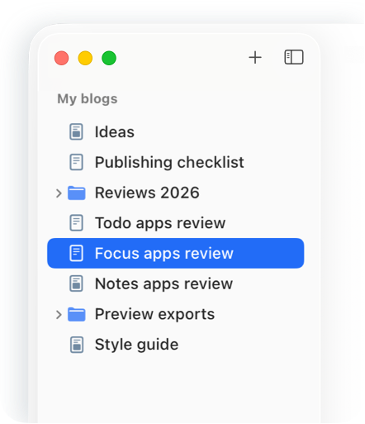Click the Notes apps review document icon

point(76,283)
